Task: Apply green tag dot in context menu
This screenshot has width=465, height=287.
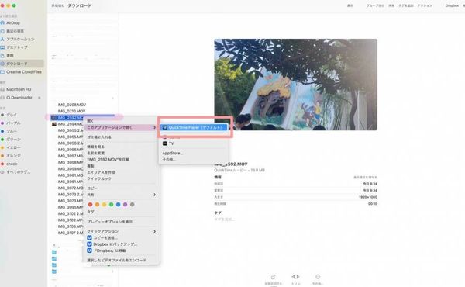Action: (x=111, y=205)
